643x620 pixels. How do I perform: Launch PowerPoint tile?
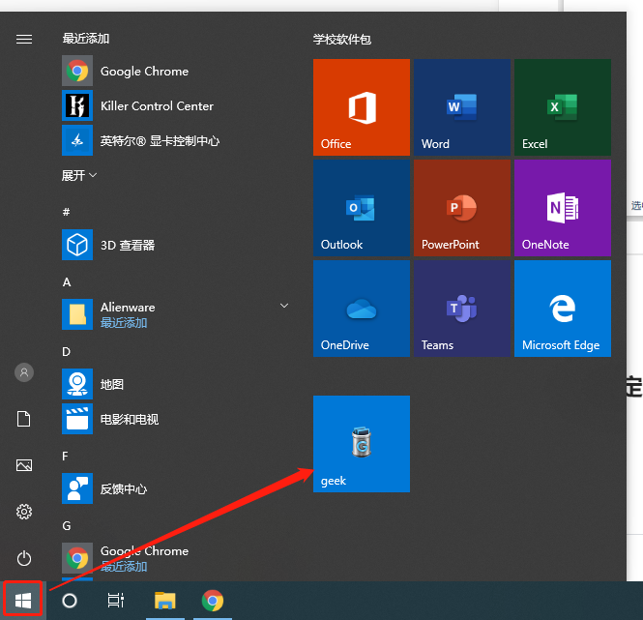(462, 208)
